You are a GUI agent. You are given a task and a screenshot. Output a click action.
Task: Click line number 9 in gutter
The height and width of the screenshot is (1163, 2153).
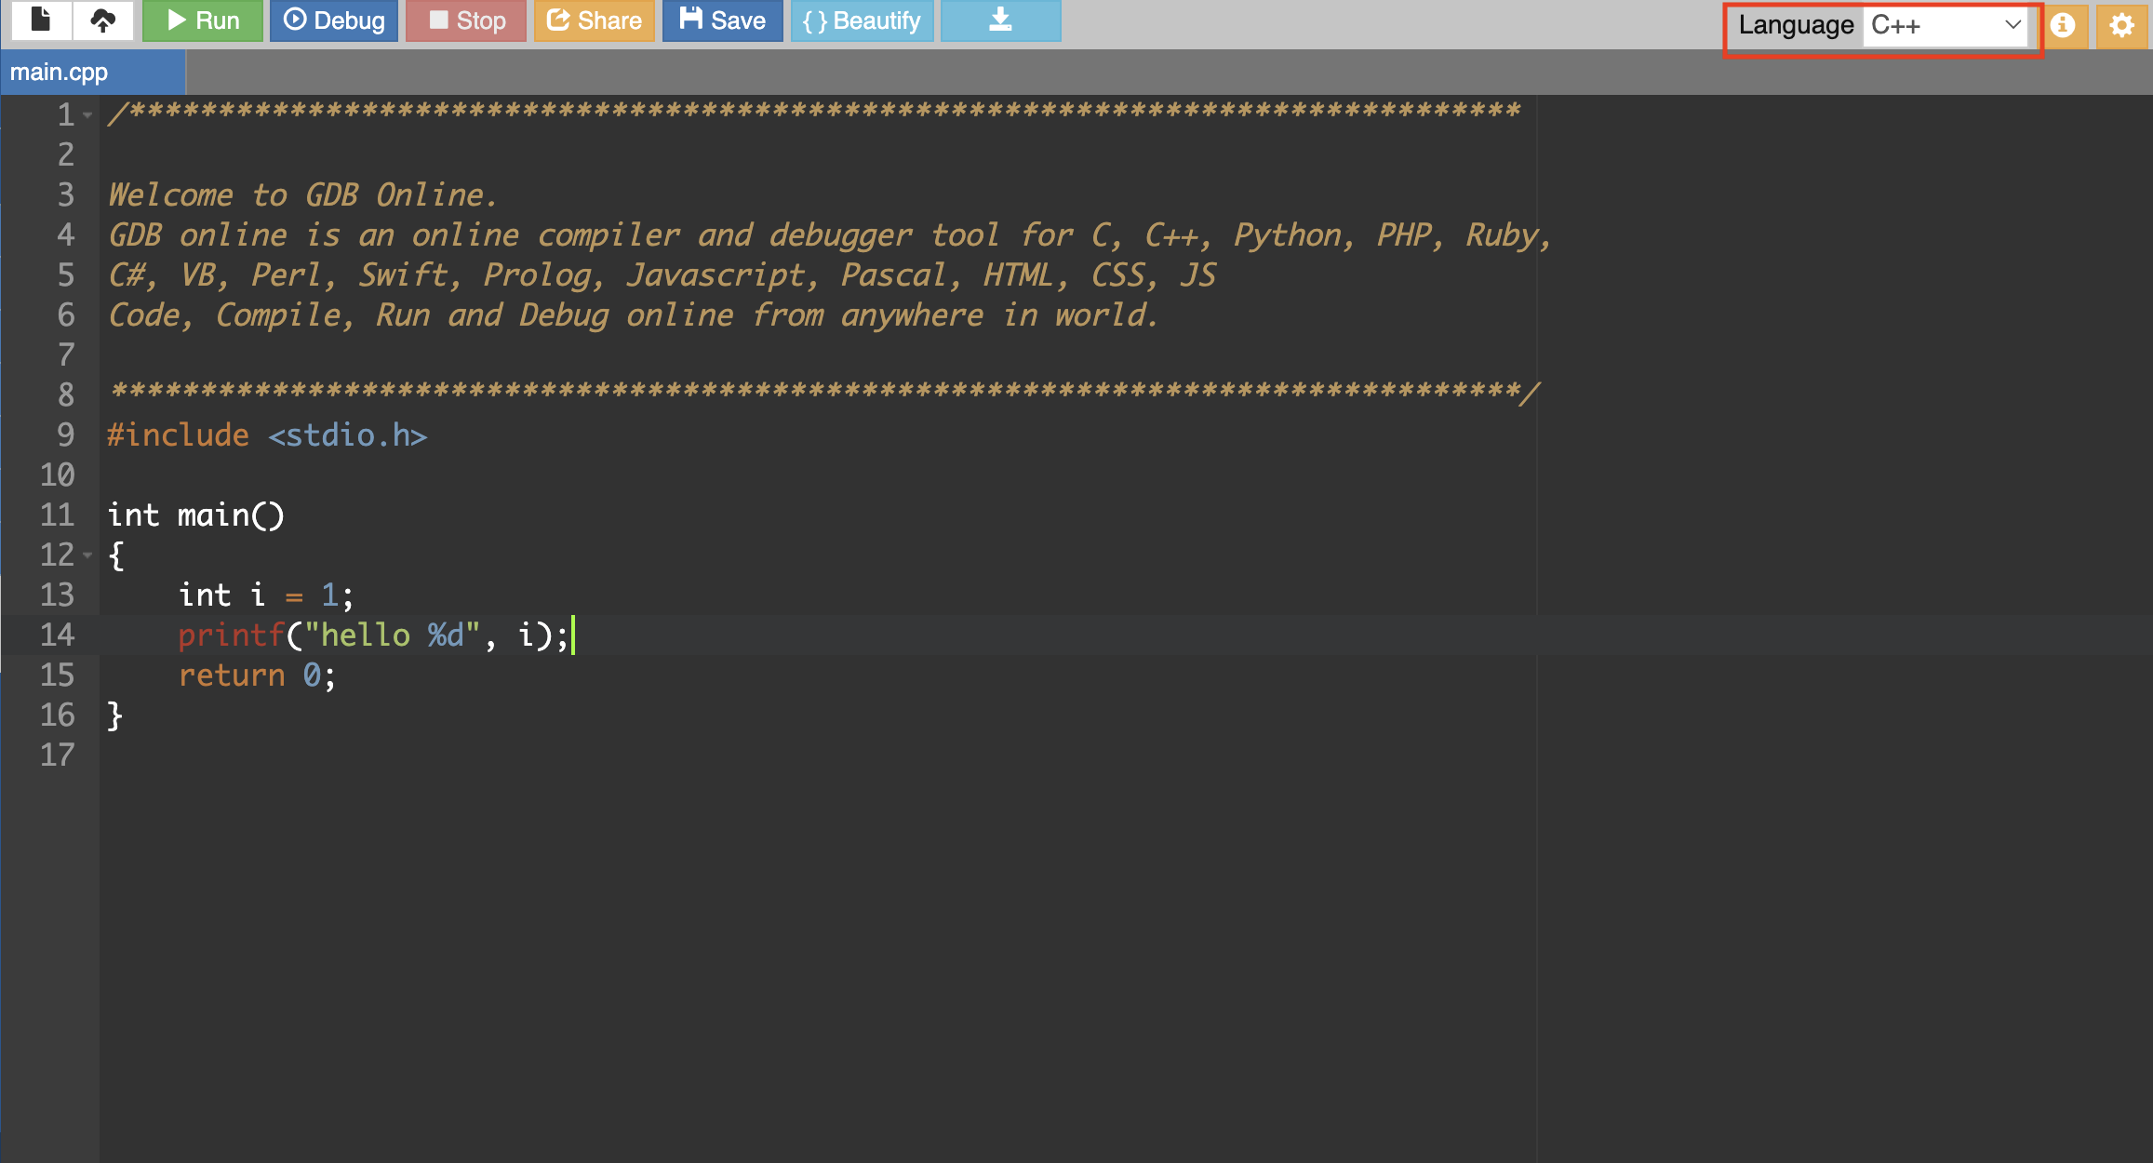click(x=65, y=434)
